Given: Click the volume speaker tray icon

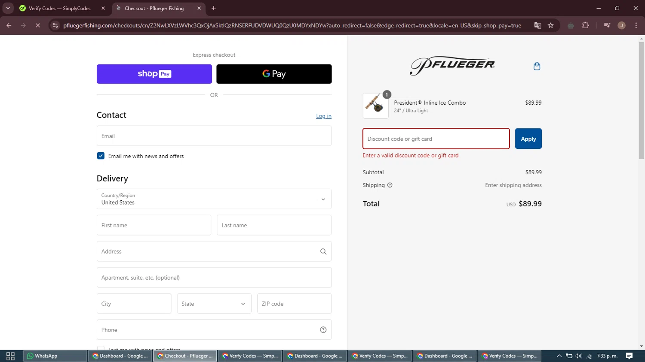Looking at the screenshot, I should (x=579, y=356).
